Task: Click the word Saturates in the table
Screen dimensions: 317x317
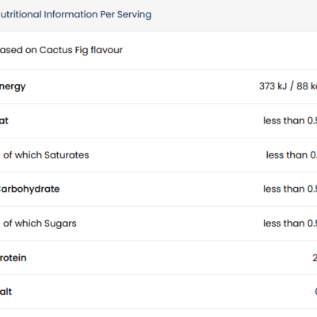Action: click(67, 155)
